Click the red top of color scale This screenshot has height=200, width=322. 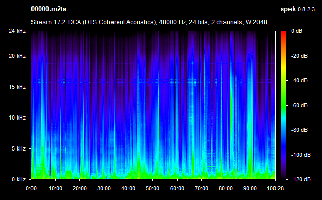click(283, 33)
